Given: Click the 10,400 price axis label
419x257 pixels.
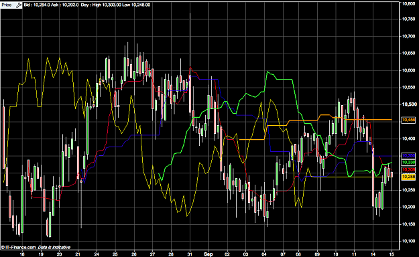Looking at the screenshot, I should click(408, 139).
